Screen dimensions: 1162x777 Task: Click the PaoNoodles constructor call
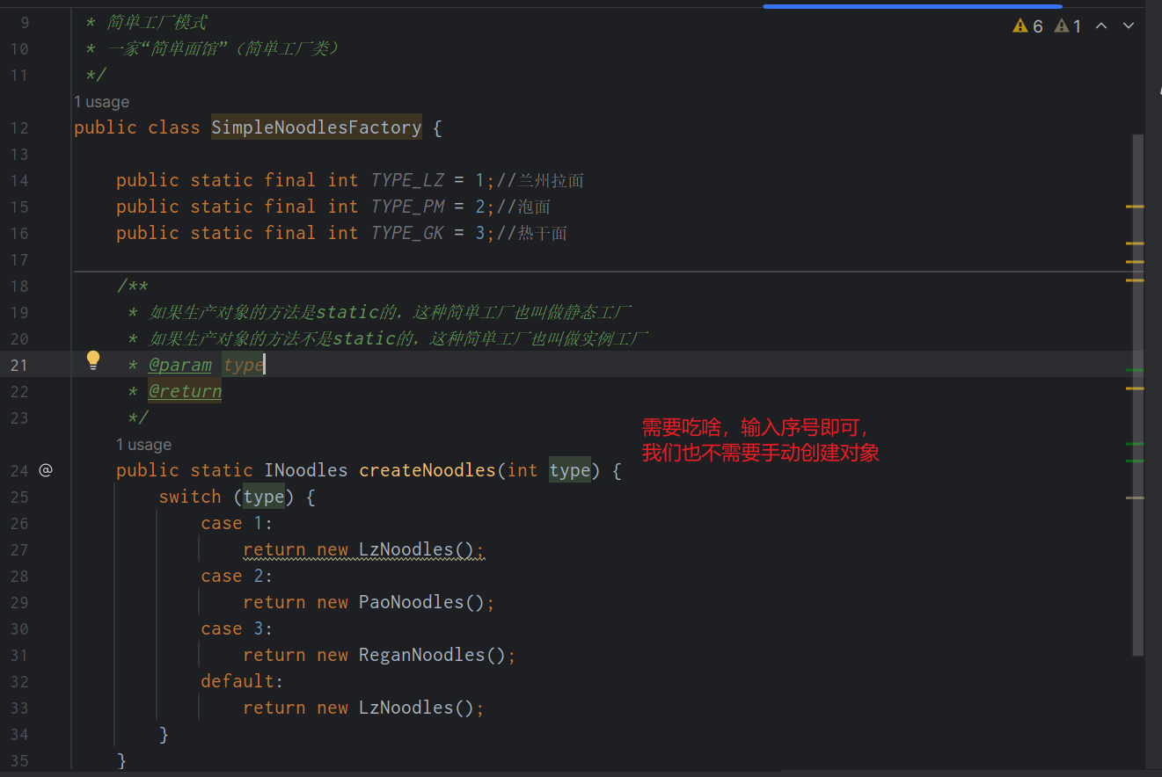tap(411, 602)
